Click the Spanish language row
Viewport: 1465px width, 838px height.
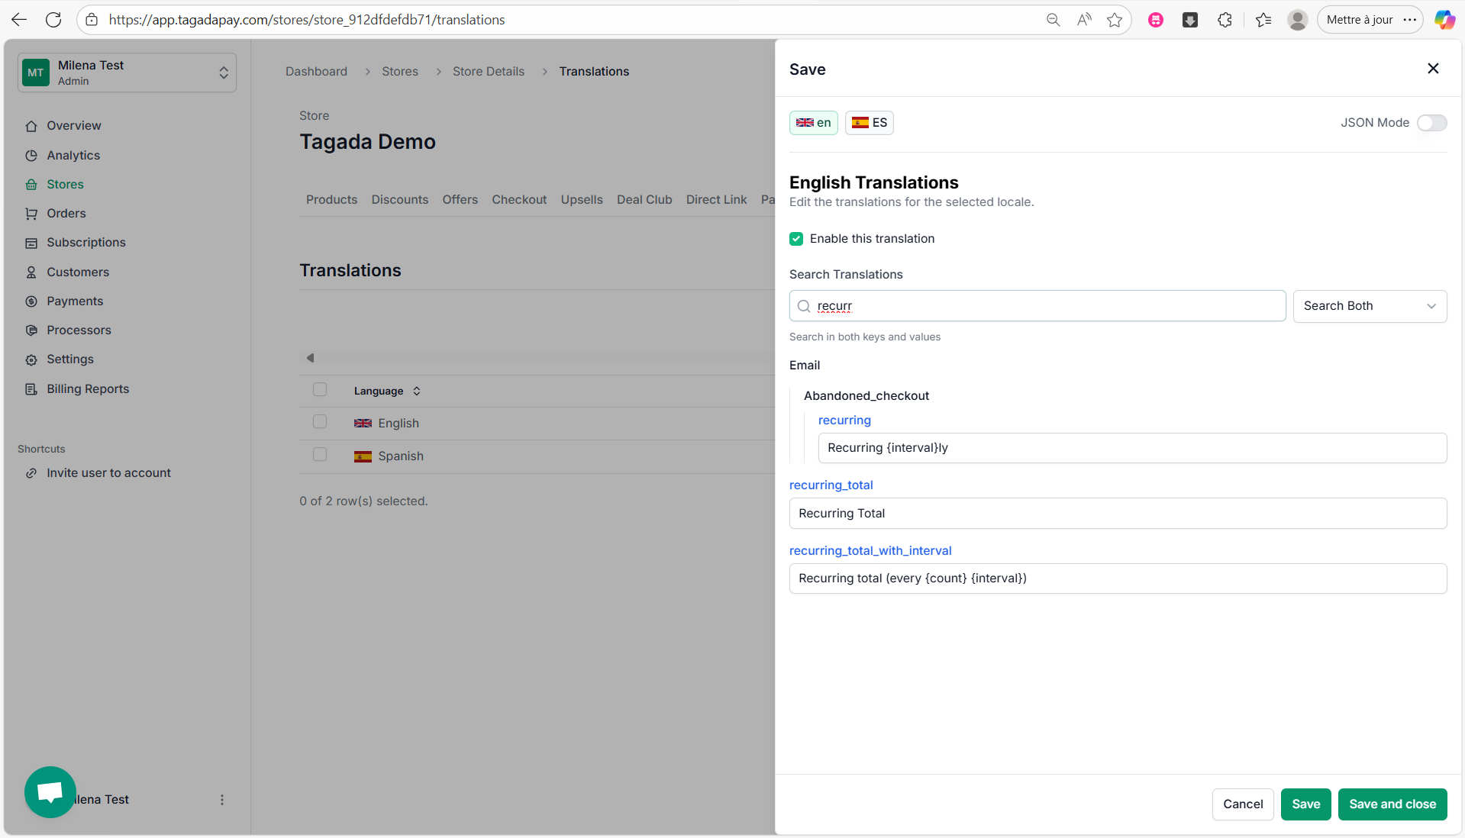point(537,456)
